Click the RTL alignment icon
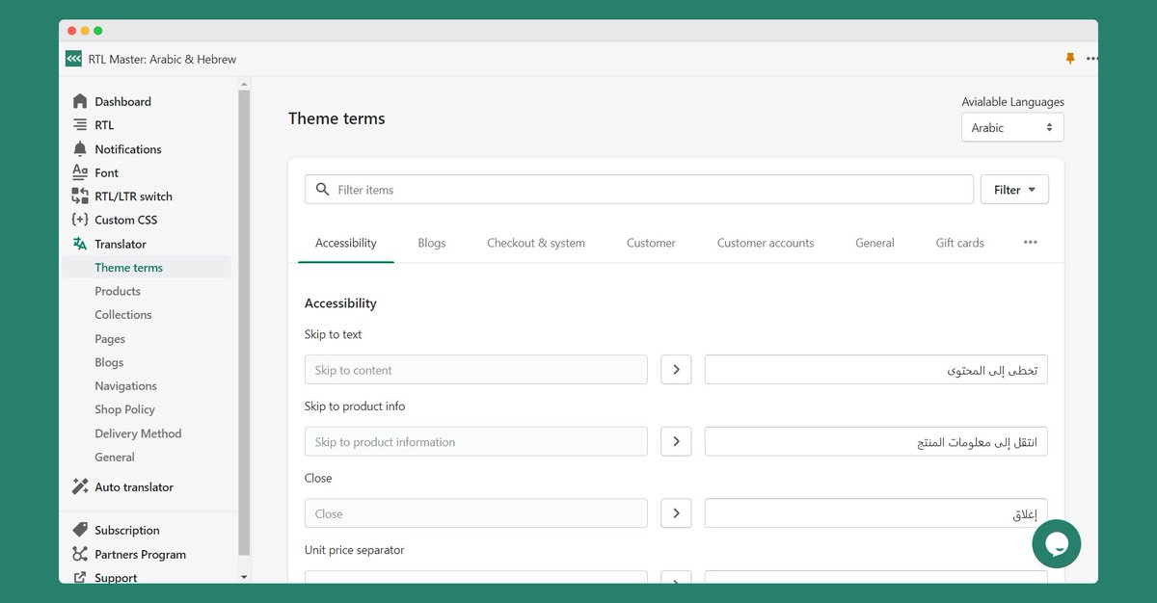 [x=80, y=125]
